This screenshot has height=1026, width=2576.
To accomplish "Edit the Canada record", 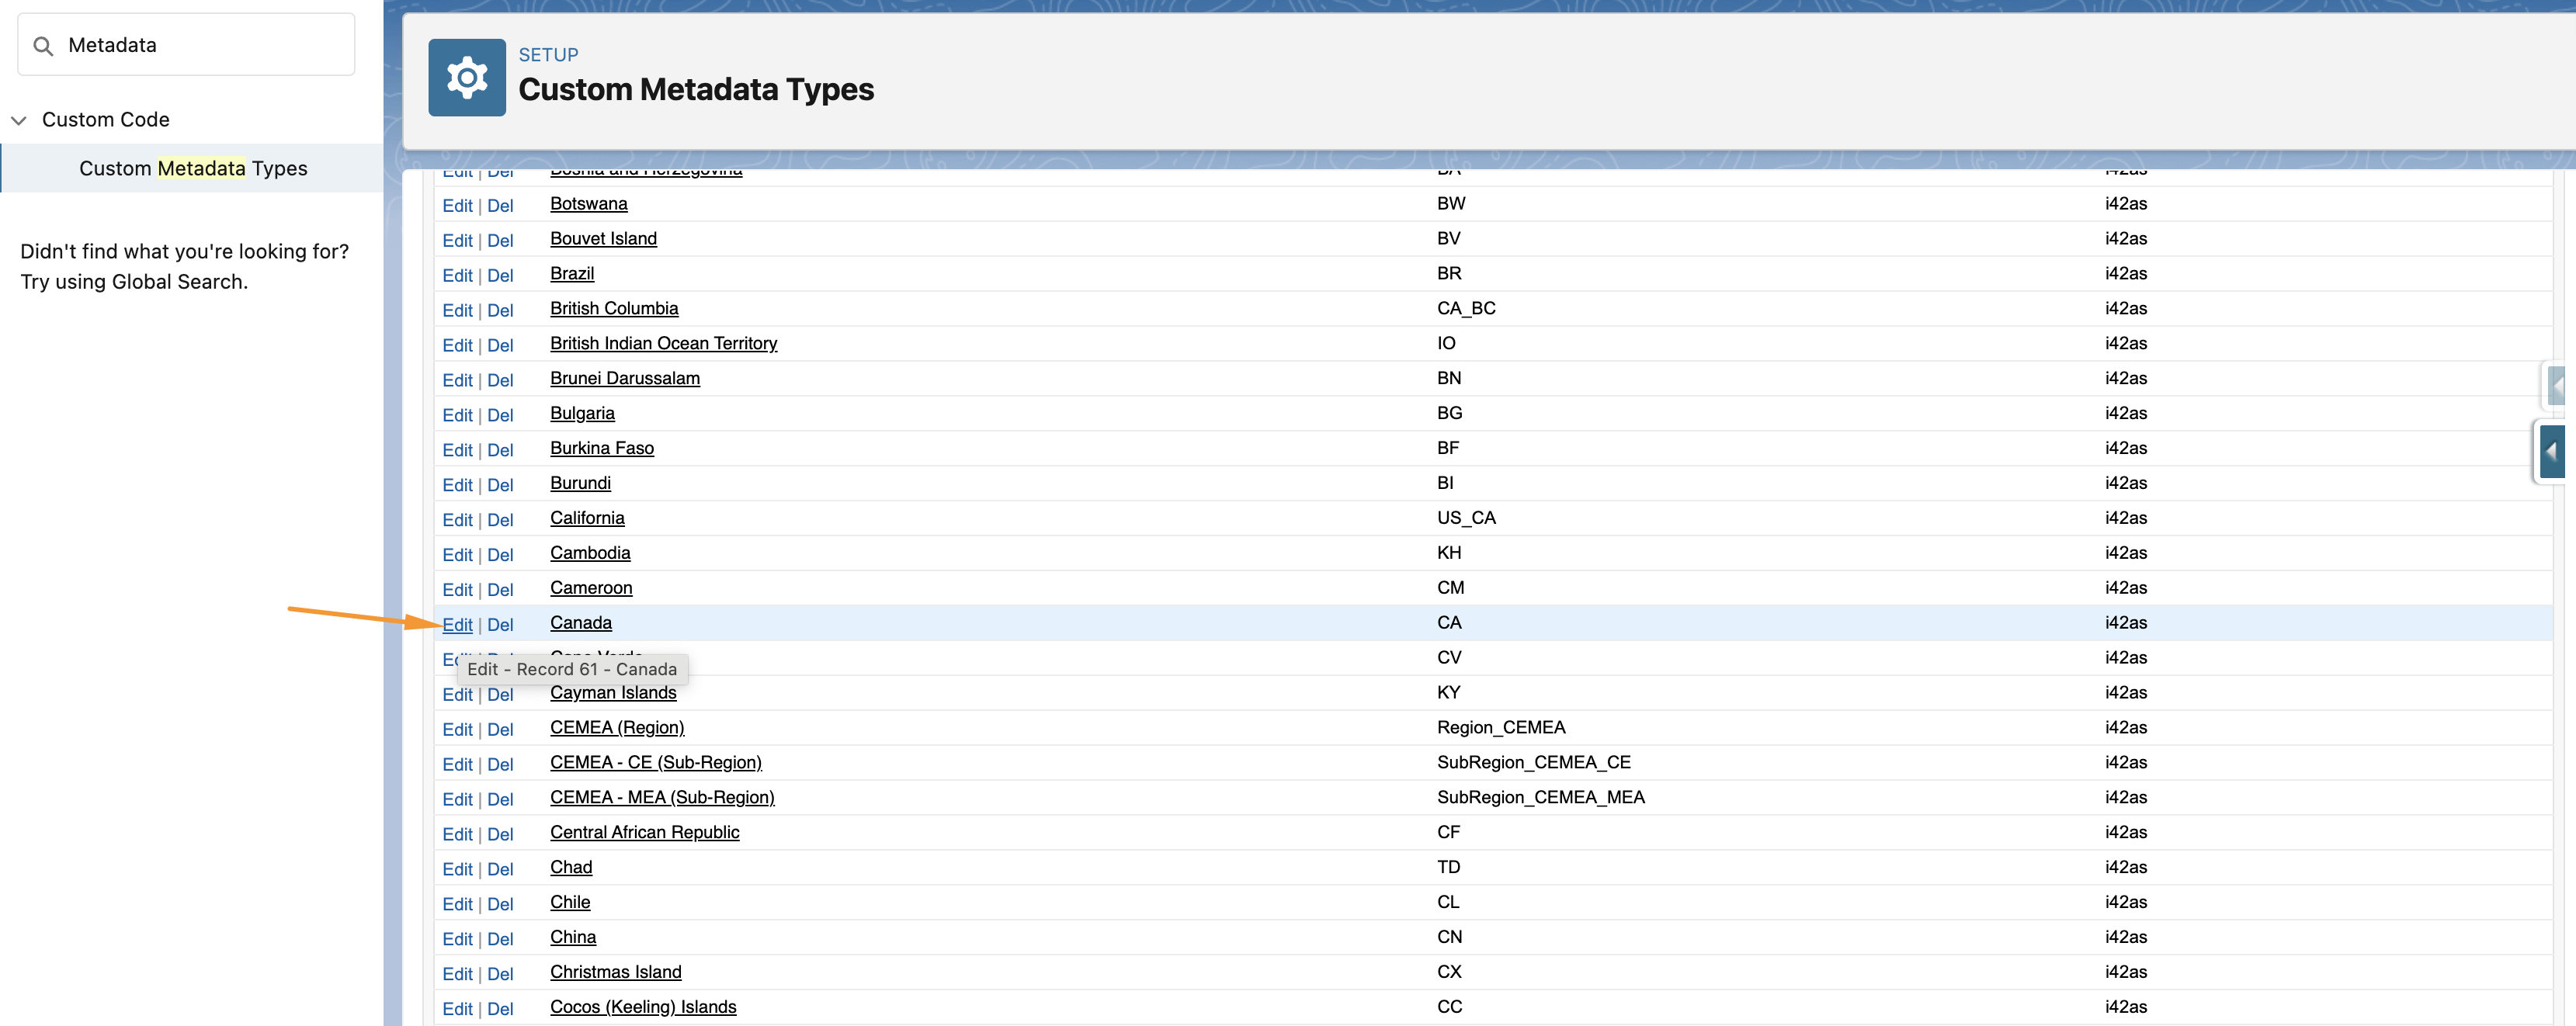I will click(457, 624).
